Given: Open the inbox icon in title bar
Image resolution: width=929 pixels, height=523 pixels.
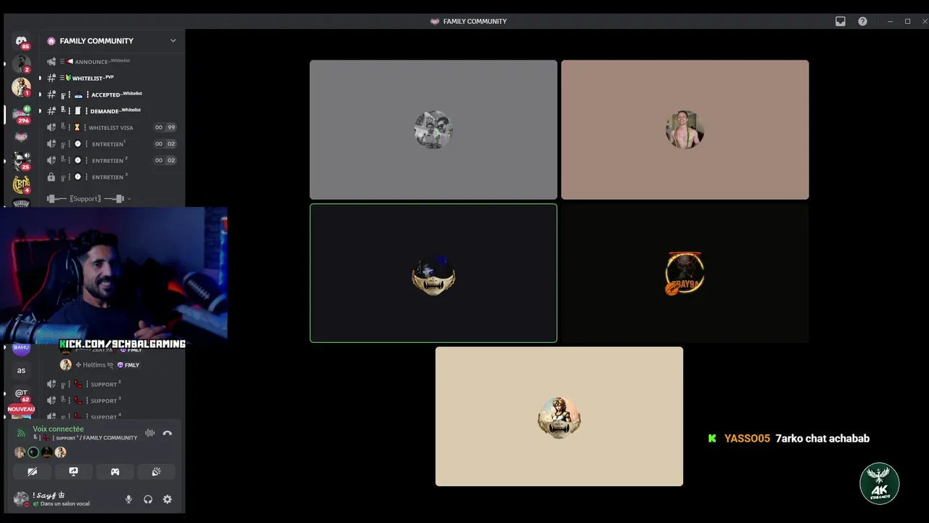Looking at the screenshot, I should (840, 21).
